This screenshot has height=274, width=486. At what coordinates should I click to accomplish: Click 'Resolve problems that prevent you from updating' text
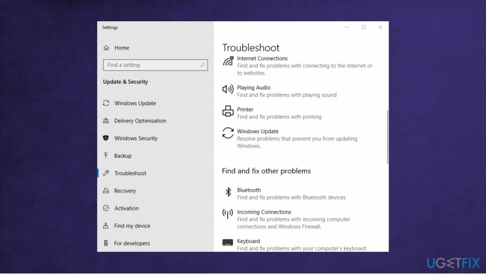297,139
